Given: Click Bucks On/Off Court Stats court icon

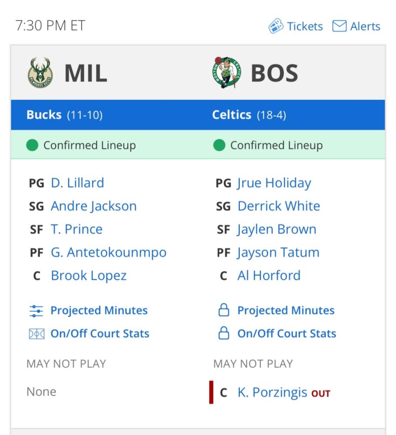Looking at the screenshot, I should point(36,334).
